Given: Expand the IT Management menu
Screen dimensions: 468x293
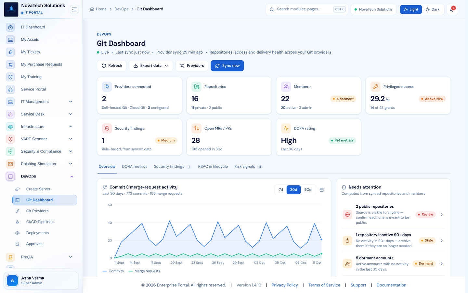Looking at the screenshot, I should pos(41,102).
